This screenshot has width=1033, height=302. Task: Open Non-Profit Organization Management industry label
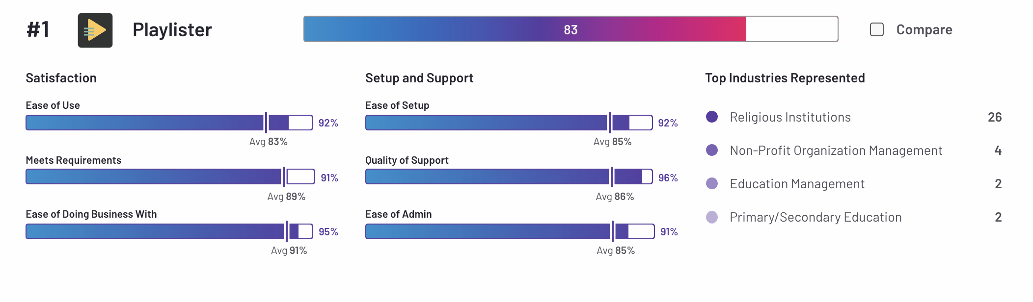836,151
